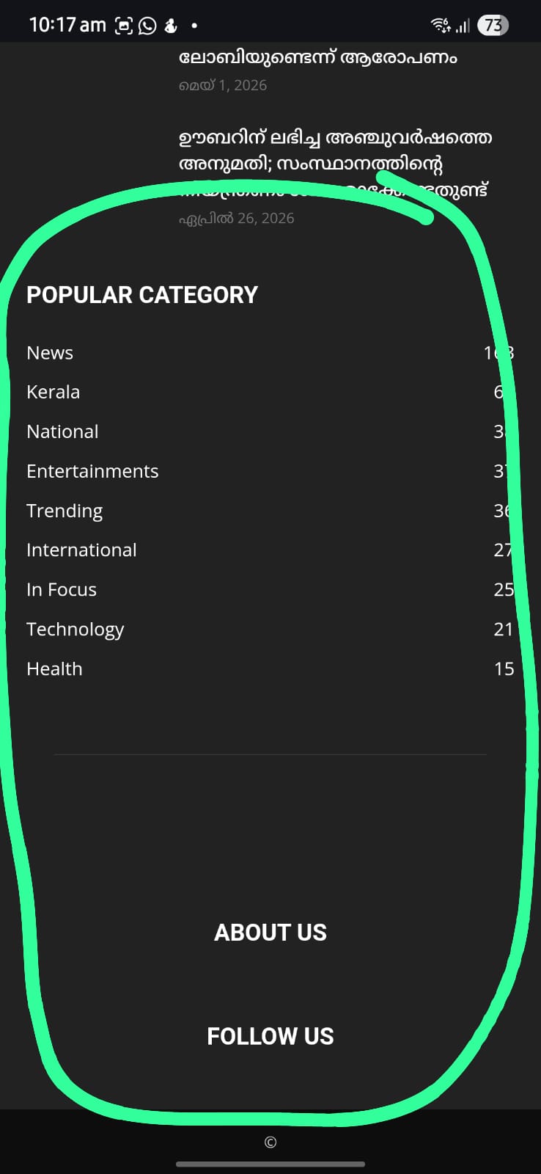541x1174 pixels.
Task: Tap the battery level indicator
Action: tap(493, 25)
